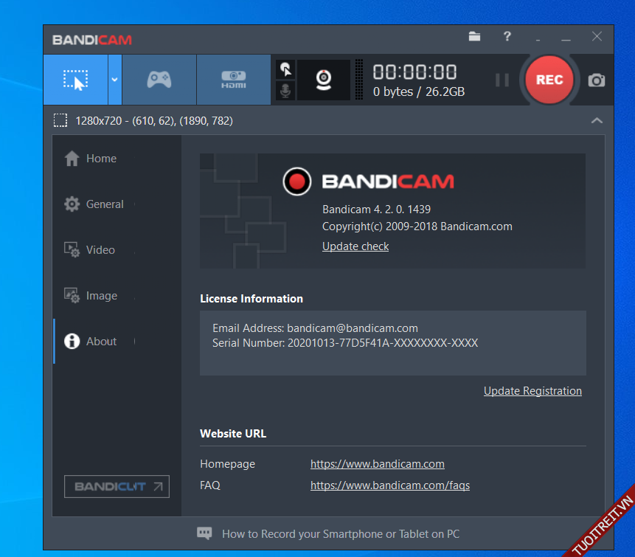
Task: Click the 1280x720 capture area selector
Action: (144, 121)
